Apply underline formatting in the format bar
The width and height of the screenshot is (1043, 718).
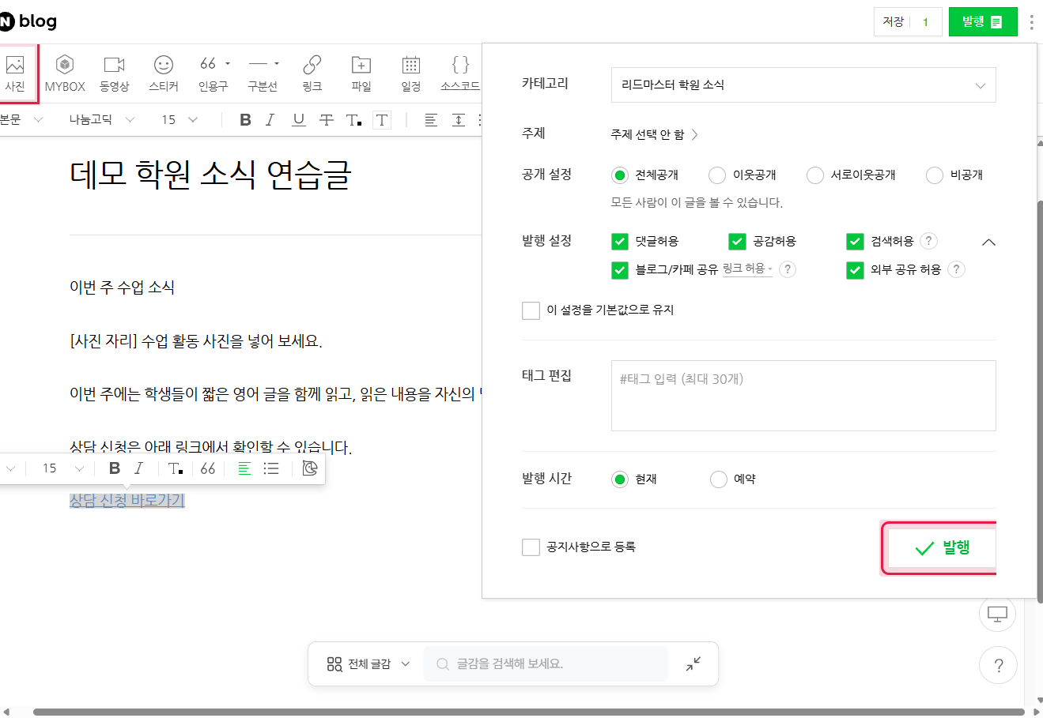click(298, 119)
